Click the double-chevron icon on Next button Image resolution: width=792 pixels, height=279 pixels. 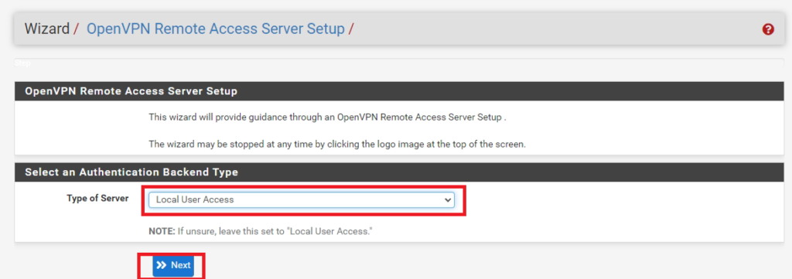(162, 265)
